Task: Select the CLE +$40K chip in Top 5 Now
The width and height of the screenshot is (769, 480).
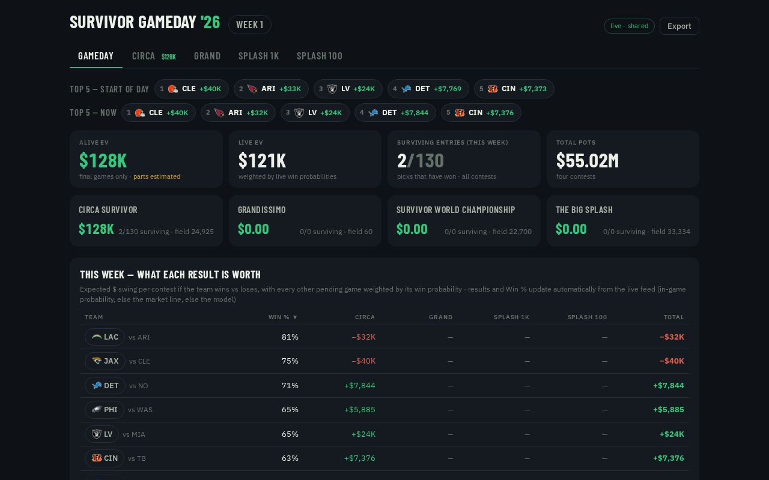Action: pyautogui.click(x=159, y=113)
